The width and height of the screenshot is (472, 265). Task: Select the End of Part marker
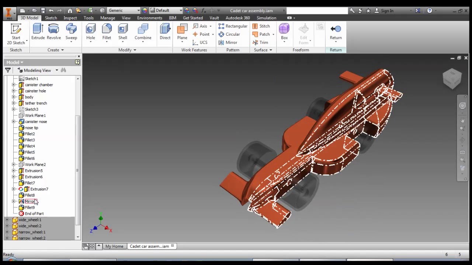pos(34,213)
